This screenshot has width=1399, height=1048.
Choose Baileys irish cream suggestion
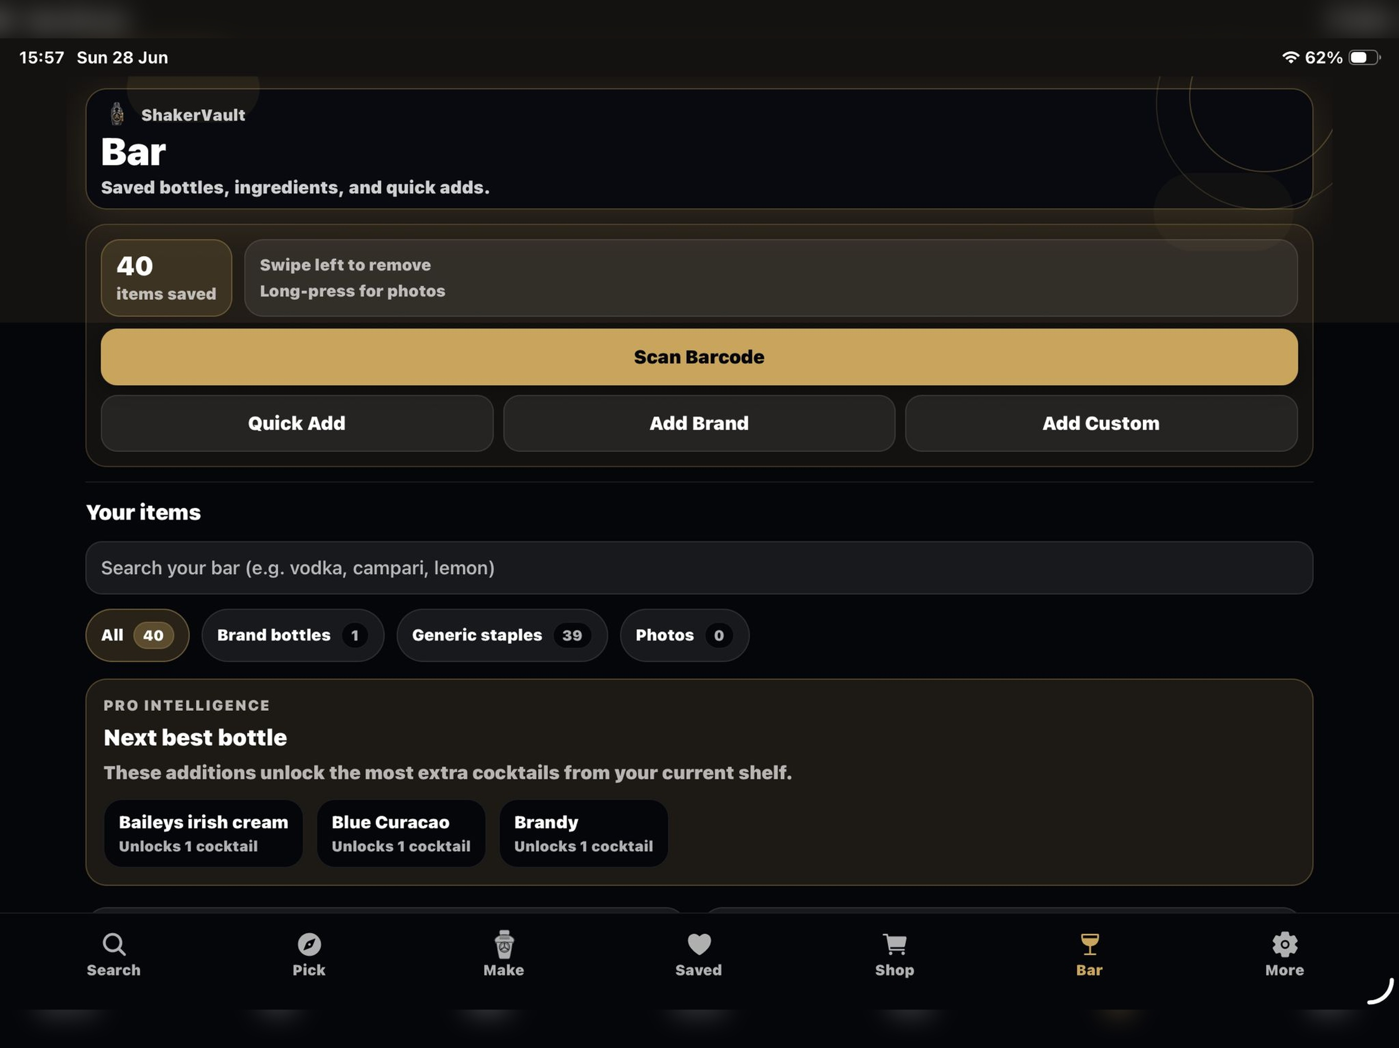[x=203, y=833]
